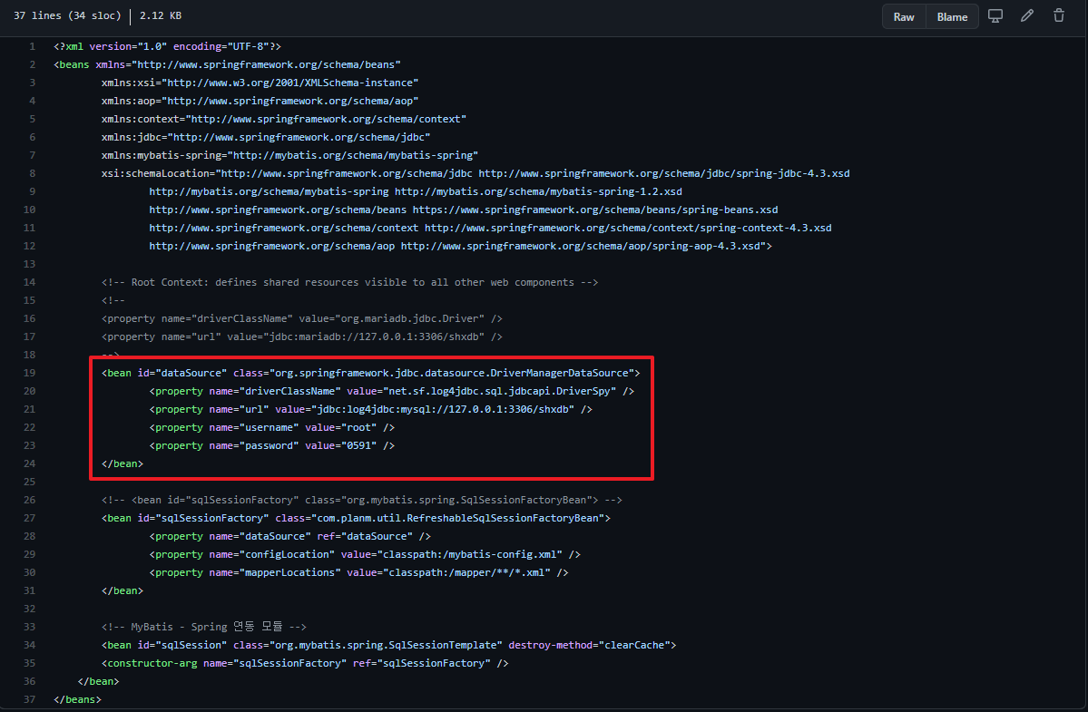Open the Raw file view
The image size is (1088, 712).
904,16
